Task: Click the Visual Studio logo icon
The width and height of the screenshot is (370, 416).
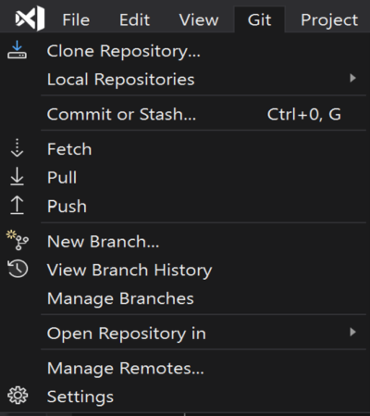Action: click(x=30, y=19)
